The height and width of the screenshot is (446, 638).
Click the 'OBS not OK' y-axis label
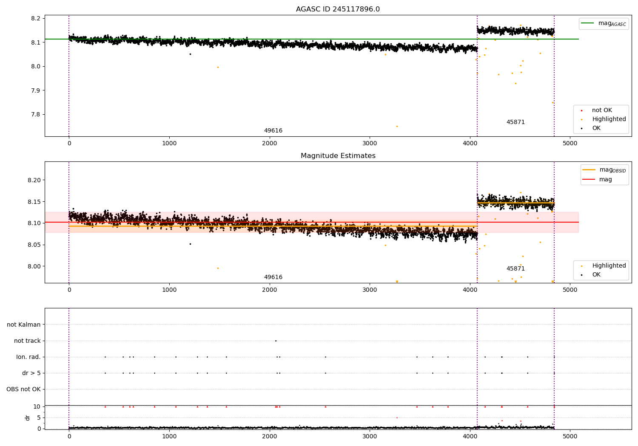tap(23, 389)
